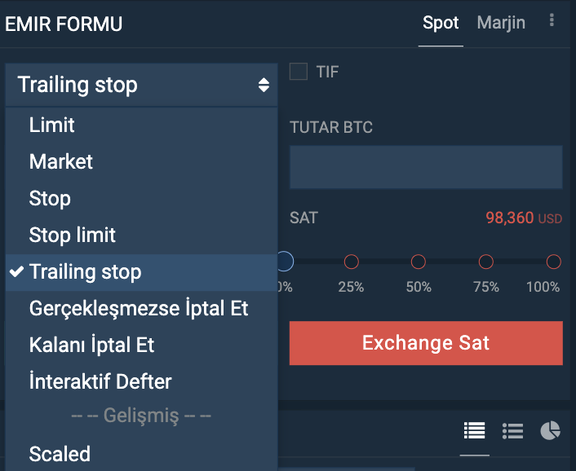The width and height of the screenshot is (576, 471).
Task: Switch to the Spot tab
Action: 441,23
